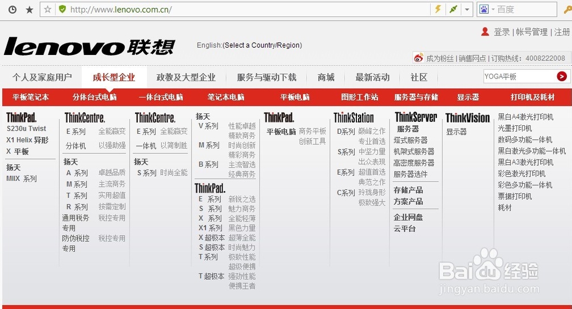Viewport: 572px width, 309px height.
Task: Click the Weibo icon beside 成为粉丝
Action: [419, 58]
